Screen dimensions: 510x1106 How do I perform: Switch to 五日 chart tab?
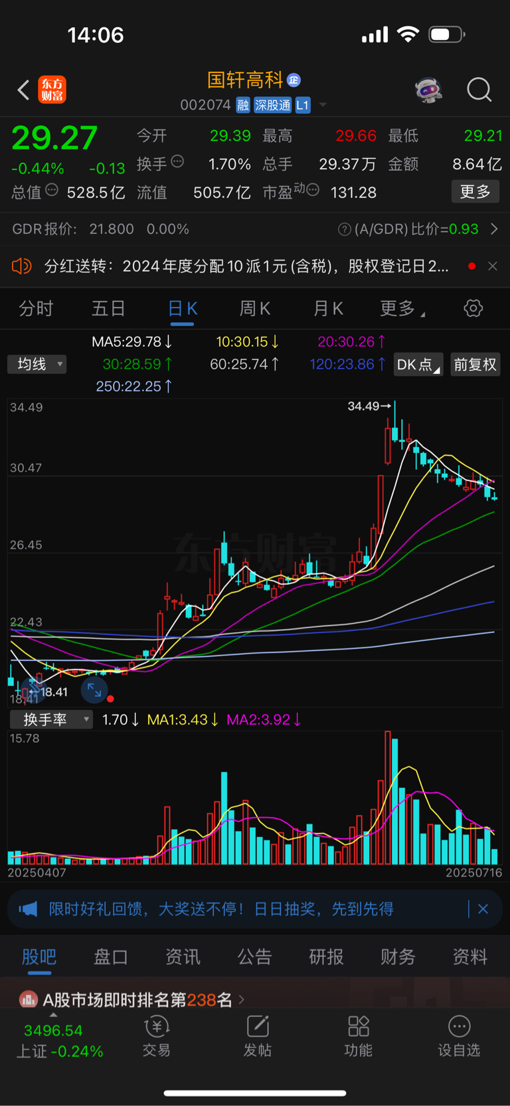point(109,309)
